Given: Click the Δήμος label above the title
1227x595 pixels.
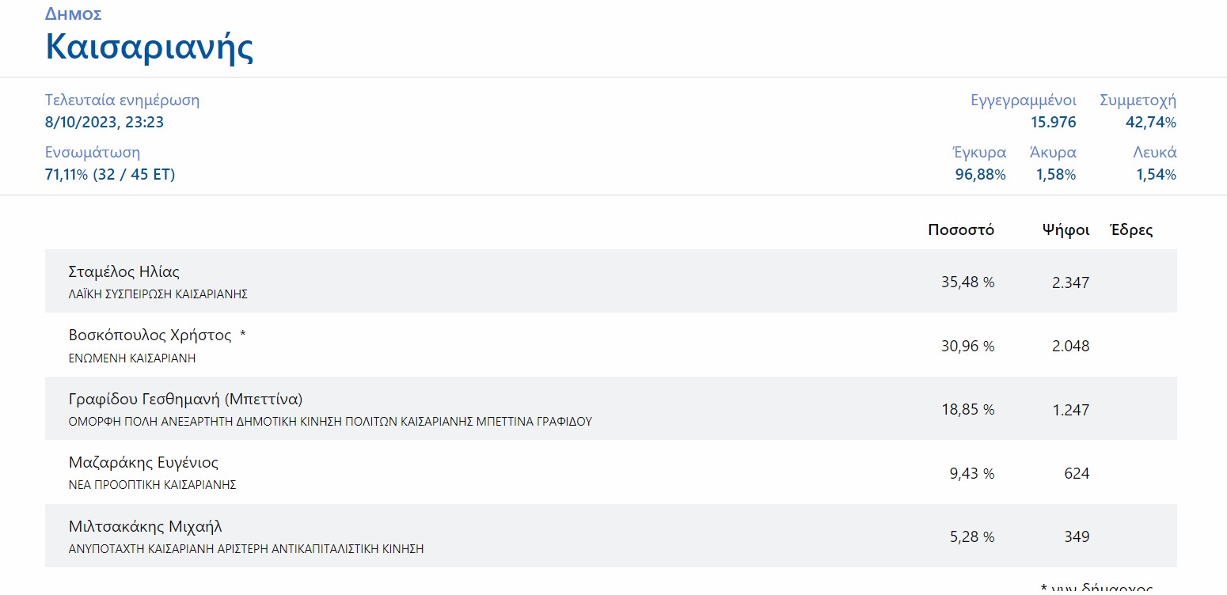Looking at the screenshot, I should [74, 13].
